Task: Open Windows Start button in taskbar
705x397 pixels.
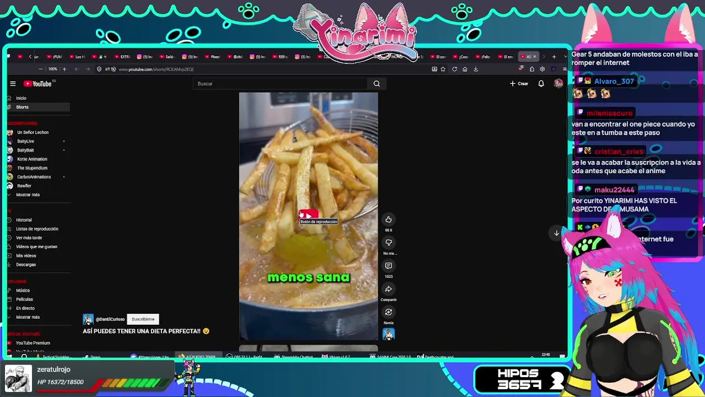Action: tap(10, 357)
